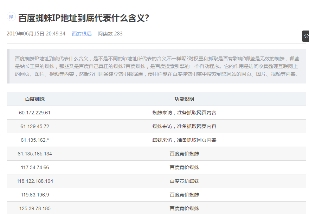Select IP cell 61.135.165.134

click(35, 154)
